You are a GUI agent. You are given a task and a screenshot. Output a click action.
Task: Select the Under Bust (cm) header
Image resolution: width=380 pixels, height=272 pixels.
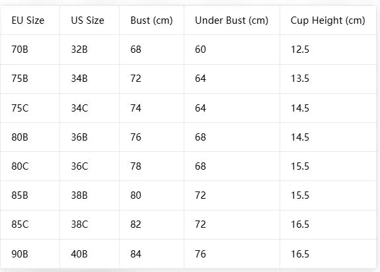tap(231, 20)
